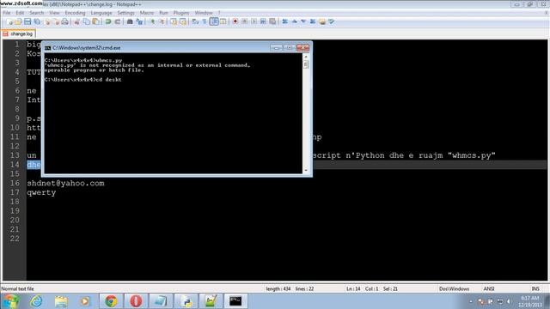The height and width of the screenshot is (309, 550).
Task: Open the Search menu
Action: 36,13
